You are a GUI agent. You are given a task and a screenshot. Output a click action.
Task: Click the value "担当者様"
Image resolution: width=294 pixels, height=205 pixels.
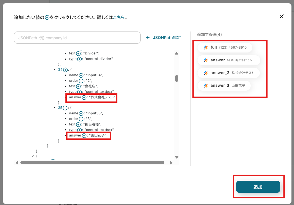(92, 124)
